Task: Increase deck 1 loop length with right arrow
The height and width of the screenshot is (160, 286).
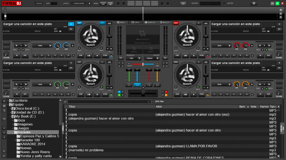Action: [x=26, y=46]
